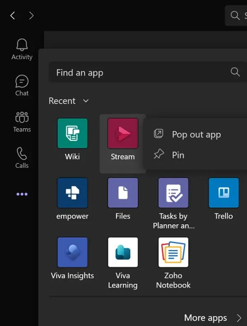Screen dimensions: 247x326
Task: Click the Zoho Notebook label text
Action: [173, 280]
